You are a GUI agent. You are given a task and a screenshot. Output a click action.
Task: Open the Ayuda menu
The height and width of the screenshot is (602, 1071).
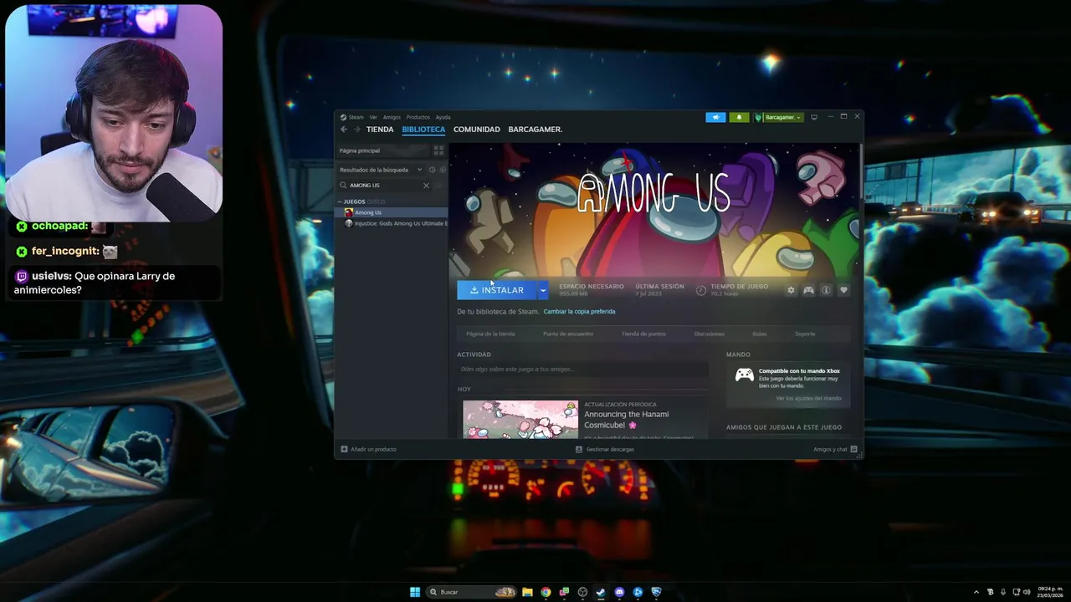(x=443, y=117)
